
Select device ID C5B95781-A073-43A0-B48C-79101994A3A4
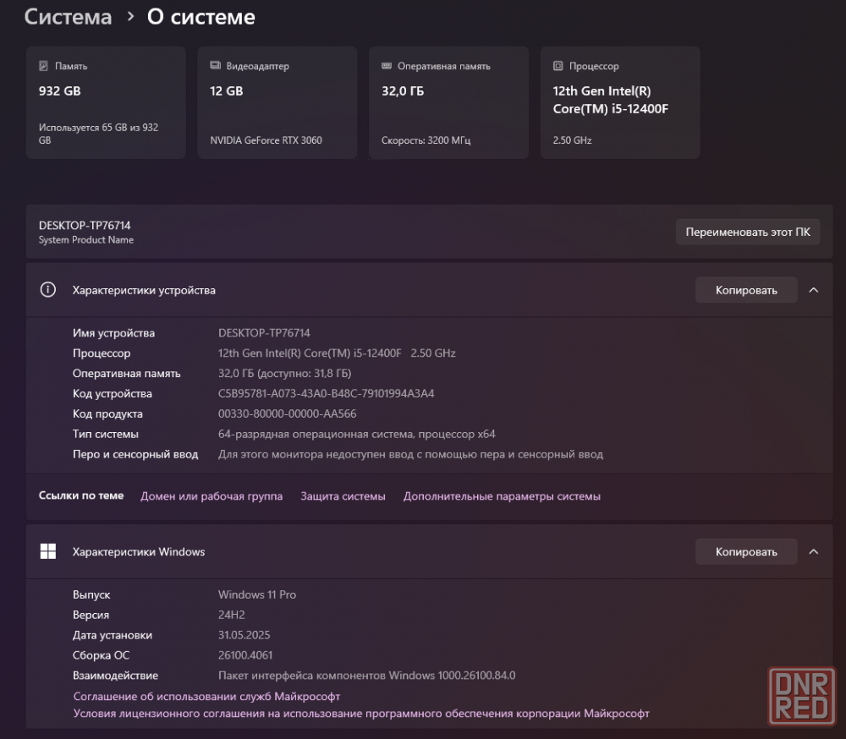326,394
